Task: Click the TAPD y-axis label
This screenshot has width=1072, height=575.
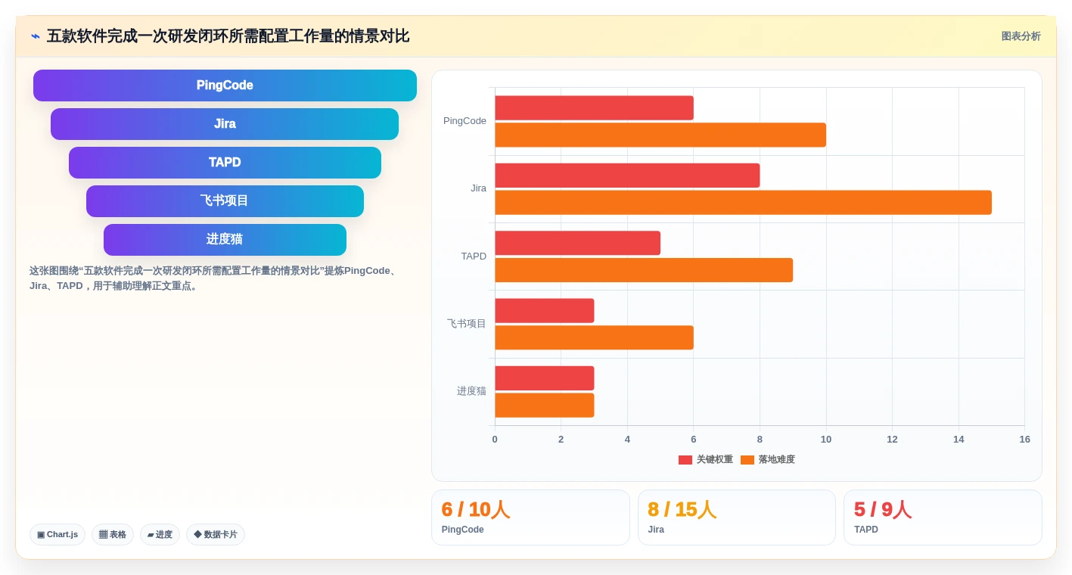Action: point(474,256)
